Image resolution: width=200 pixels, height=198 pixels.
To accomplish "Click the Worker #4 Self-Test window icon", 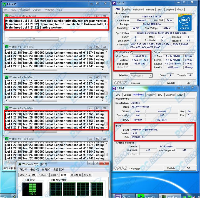I will point(7,139).
